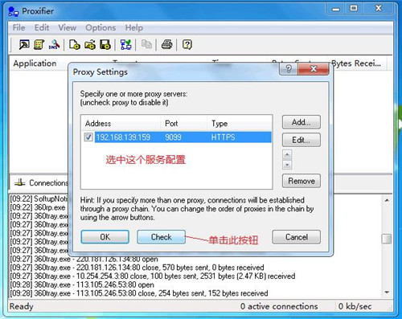
Task: Click the 0 kb/sec status indicator
Action: pos(355,306)
